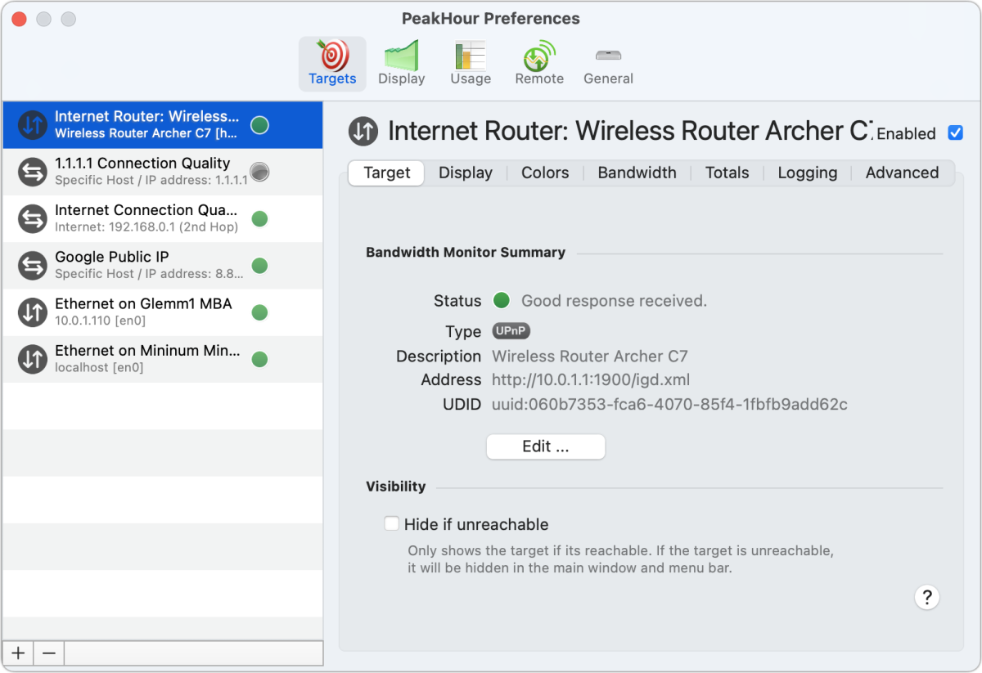Add a new target with plus button

(x=18, y=653)
